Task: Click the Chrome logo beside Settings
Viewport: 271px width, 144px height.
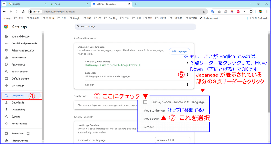Action: (x=6, y=27)
